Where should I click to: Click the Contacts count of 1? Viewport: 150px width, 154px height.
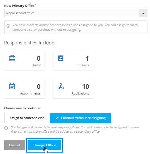87,58
